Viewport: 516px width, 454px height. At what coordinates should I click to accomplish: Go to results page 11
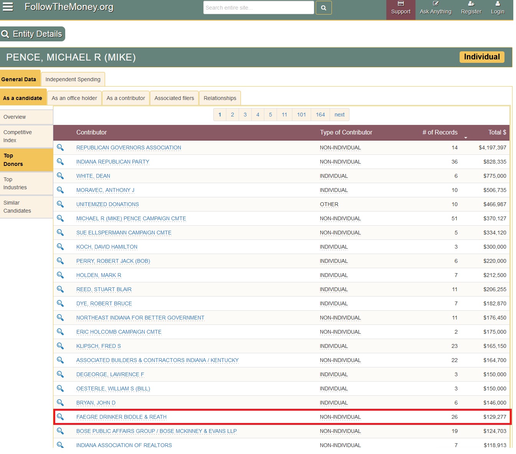coord(284,115)
